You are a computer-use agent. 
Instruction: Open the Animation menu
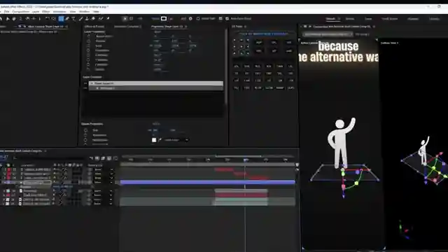tap(59, 12)
